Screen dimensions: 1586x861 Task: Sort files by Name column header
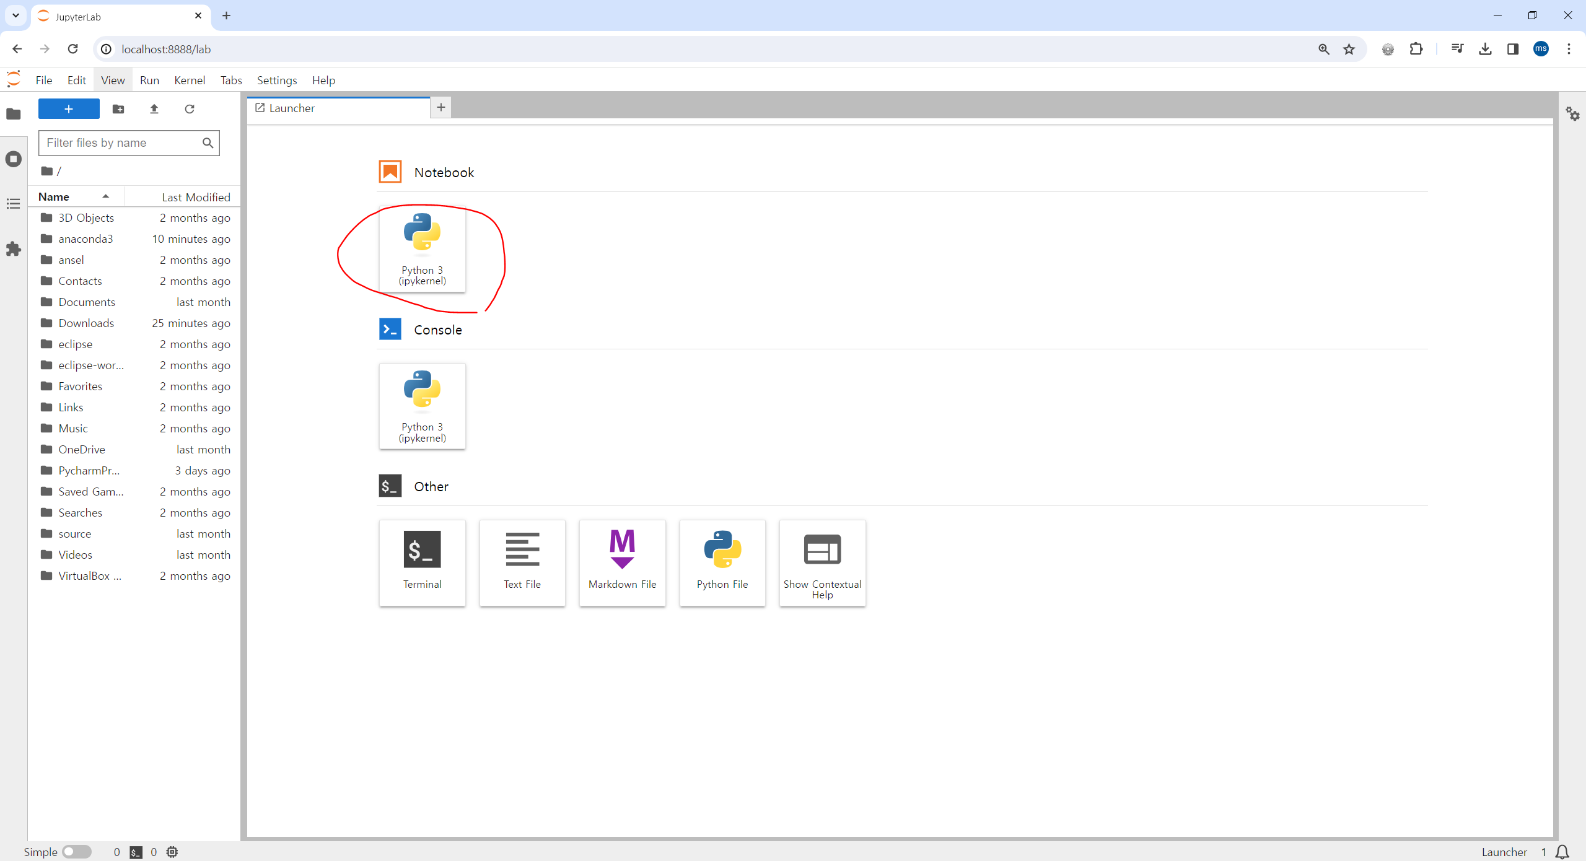[76, 197]
